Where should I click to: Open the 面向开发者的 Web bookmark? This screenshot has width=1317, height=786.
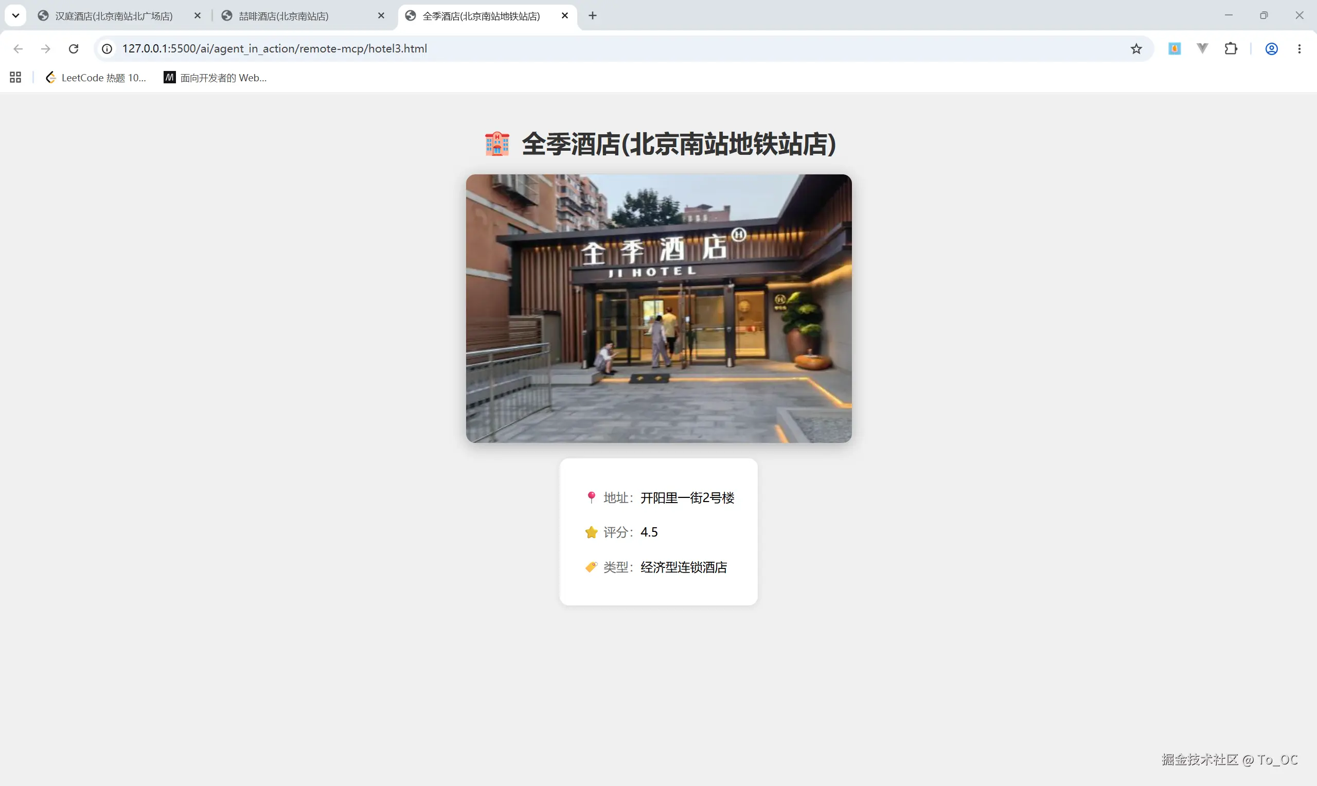pyautogui.click(x=215, y=78)
